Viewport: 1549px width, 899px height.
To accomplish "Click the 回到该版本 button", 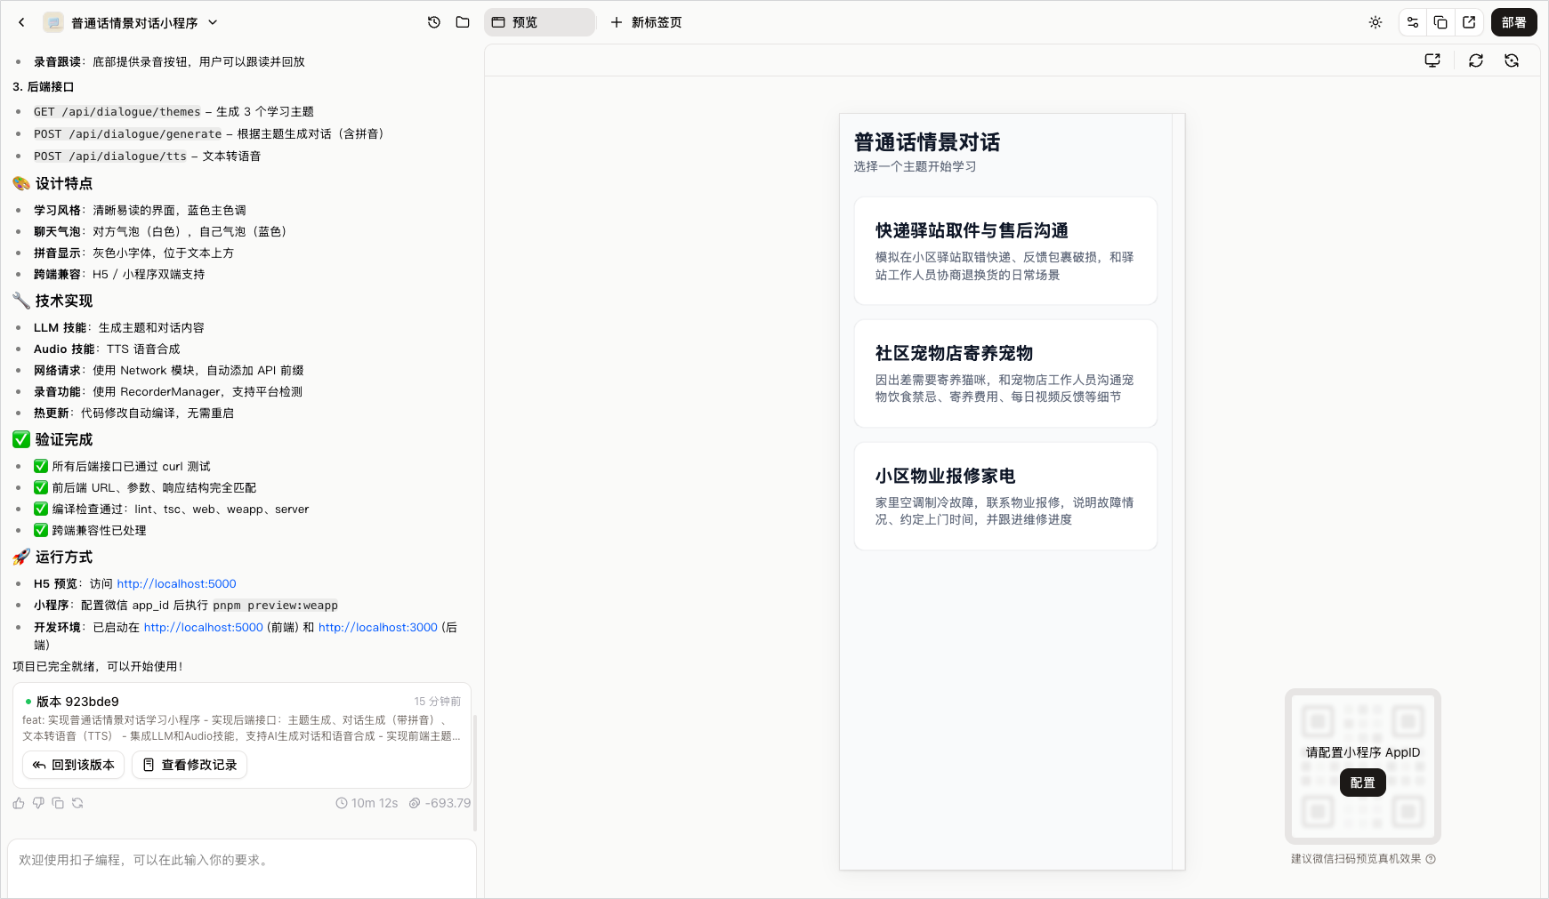I will (x=73, y=765).
